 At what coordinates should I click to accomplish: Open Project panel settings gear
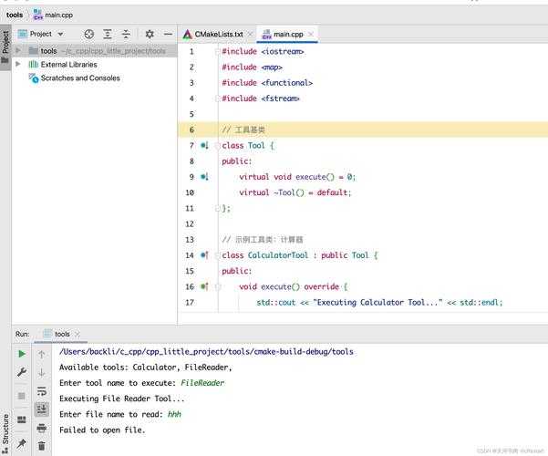(x=150, y=34)
